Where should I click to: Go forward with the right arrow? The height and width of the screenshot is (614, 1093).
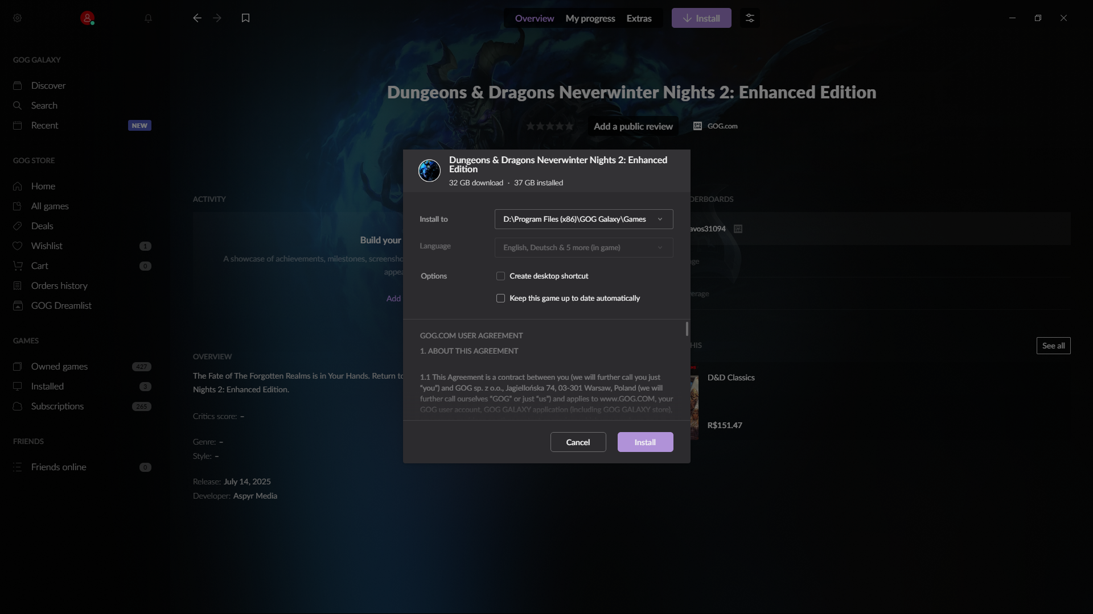point(217,18)
